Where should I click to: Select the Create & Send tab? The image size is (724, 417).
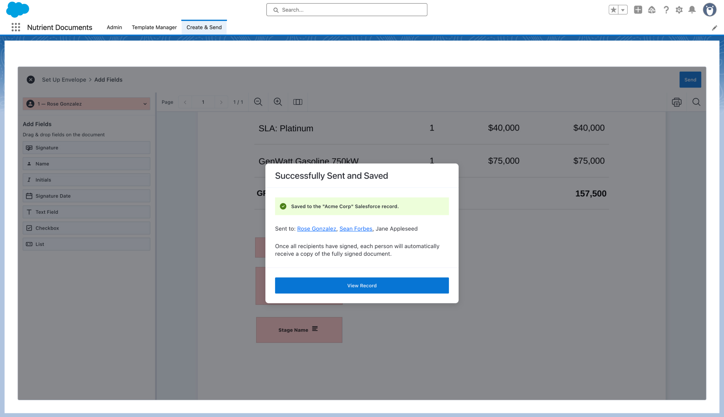pyautogui.click(x=204, y=27)
